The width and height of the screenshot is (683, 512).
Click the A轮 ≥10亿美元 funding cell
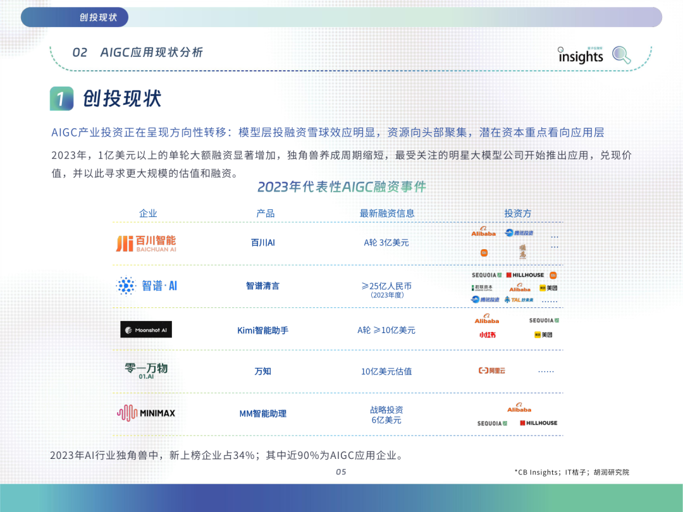point(386,331)
